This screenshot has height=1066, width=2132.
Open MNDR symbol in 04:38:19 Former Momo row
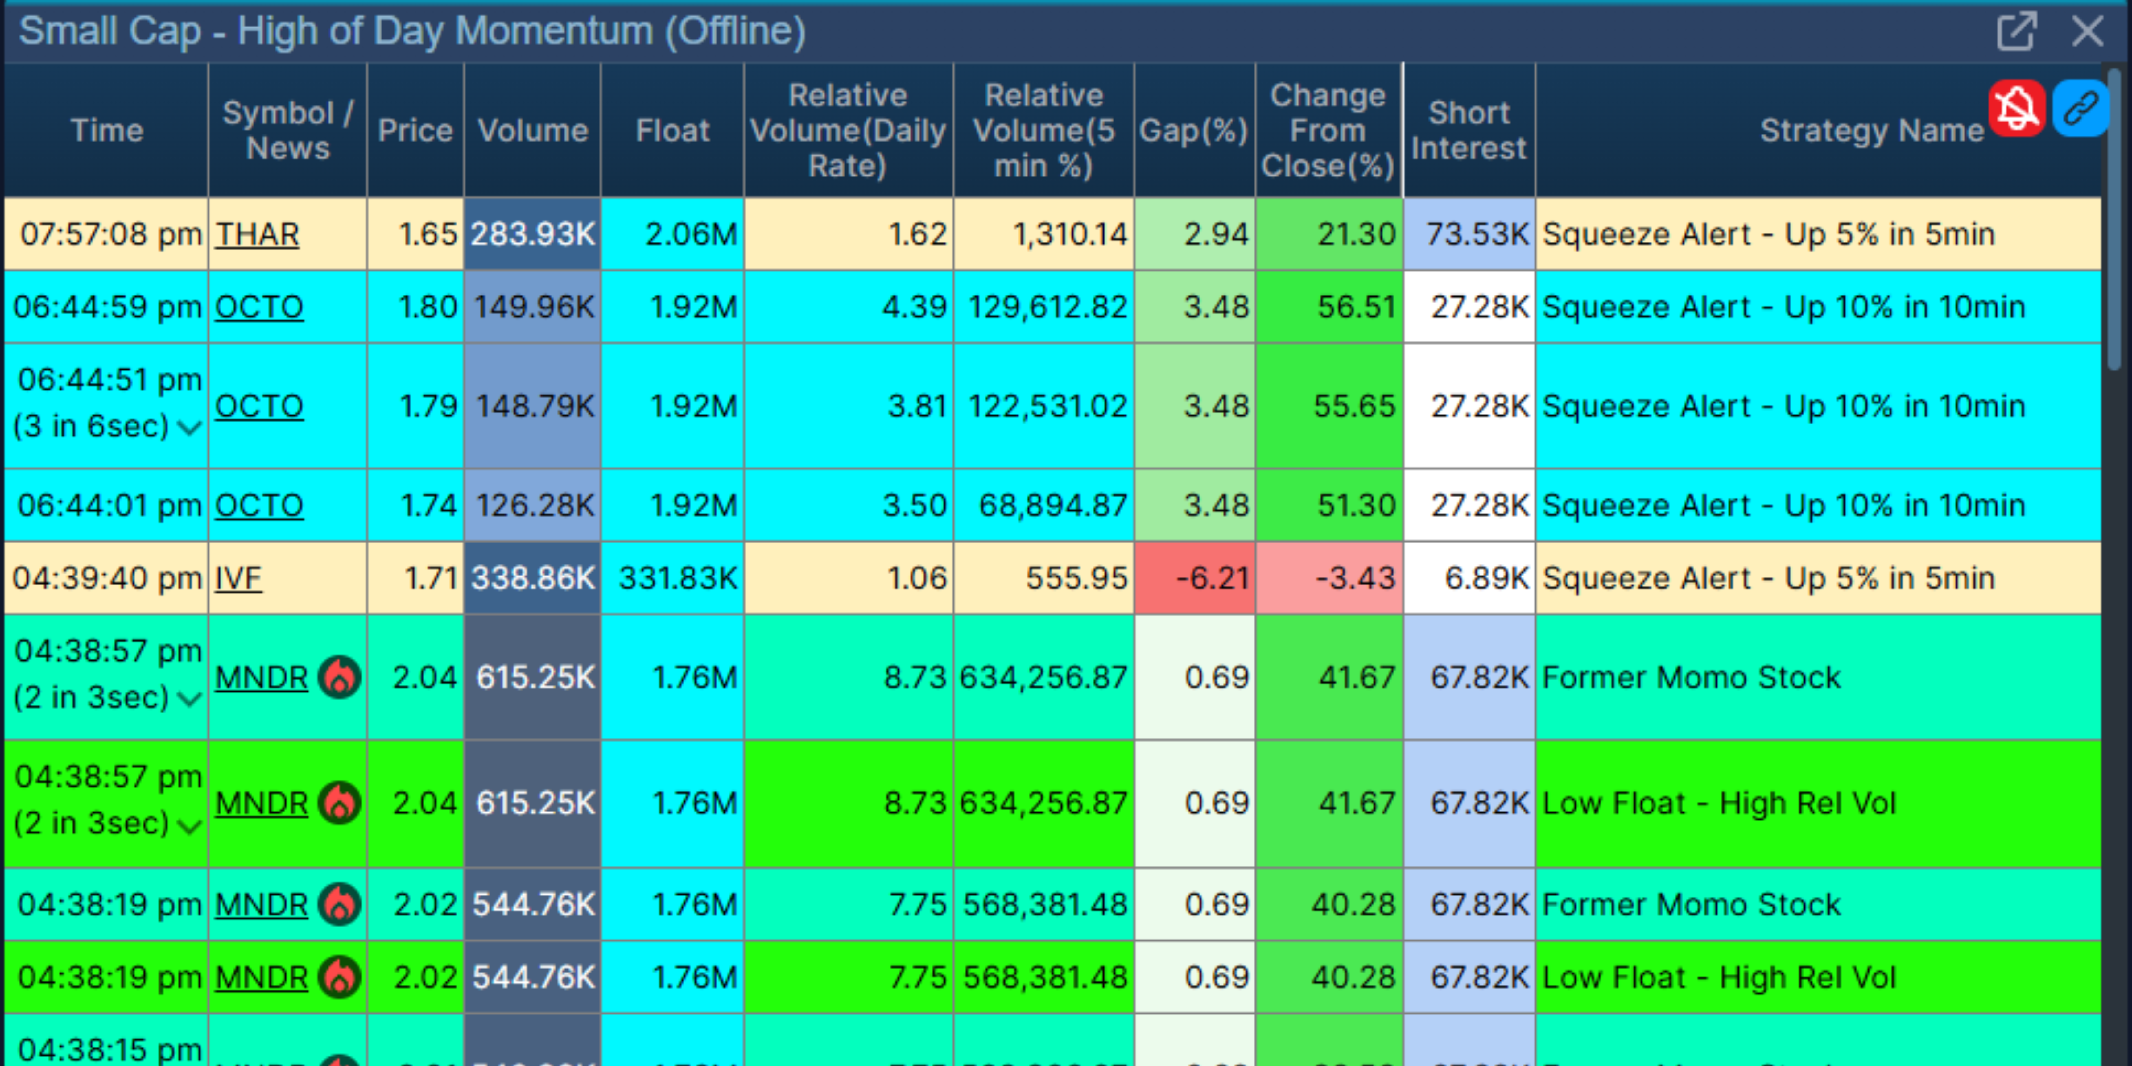pos(262,905)
